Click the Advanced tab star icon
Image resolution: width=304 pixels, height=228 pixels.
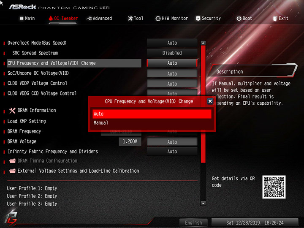tap(89, 19)
